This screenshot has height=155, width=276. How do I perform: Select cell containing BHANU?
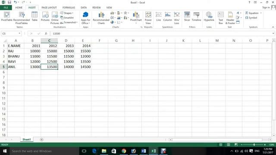[16, 56]
